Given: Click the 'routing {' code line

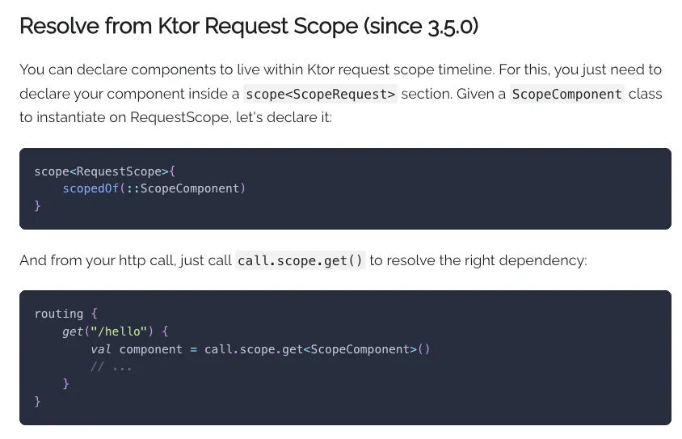Looking at the screenshot, I should point(66,314).
